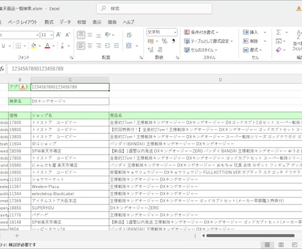Viewport: 302px width, 249px height.
Task: Open the number format 文字列 dropdown
Action: (x=175, y=32)
